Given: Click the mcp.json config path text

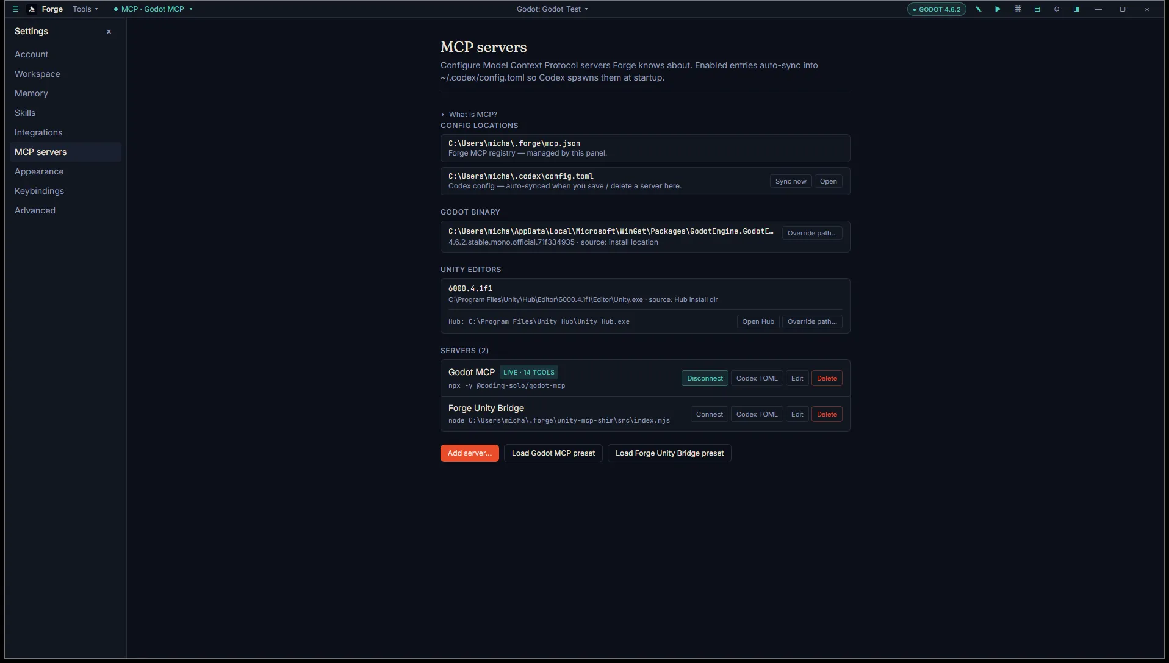Looking at the screenshot, I should click(514, 143).
